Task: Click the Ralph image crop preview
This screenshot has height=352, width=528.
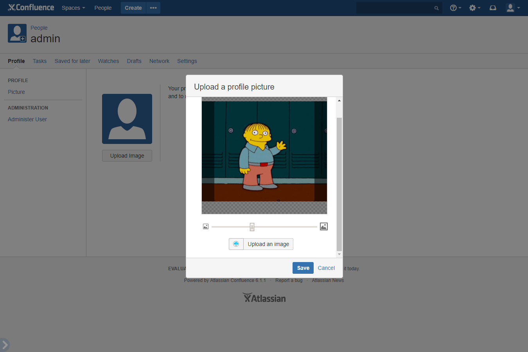Action: 264,156
